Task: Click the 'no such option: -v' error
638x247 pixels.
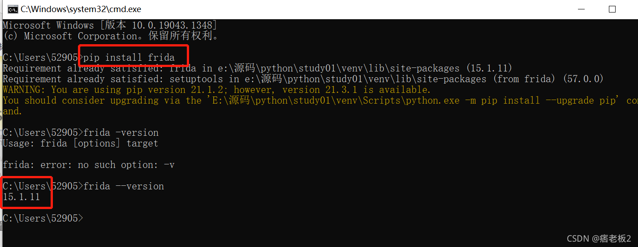Action: [126, 165]
